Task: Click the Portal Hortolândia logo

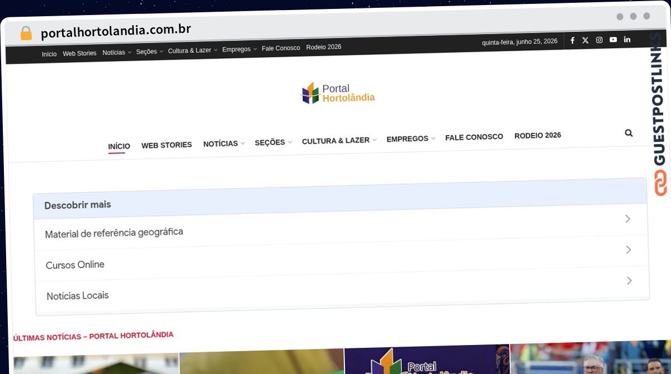Action: click(338, 93)
